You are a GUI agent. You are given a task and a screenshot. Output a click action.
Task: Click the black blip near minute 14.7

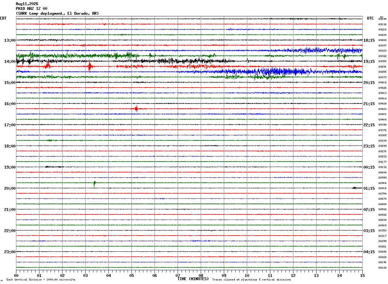click(354, 188)
